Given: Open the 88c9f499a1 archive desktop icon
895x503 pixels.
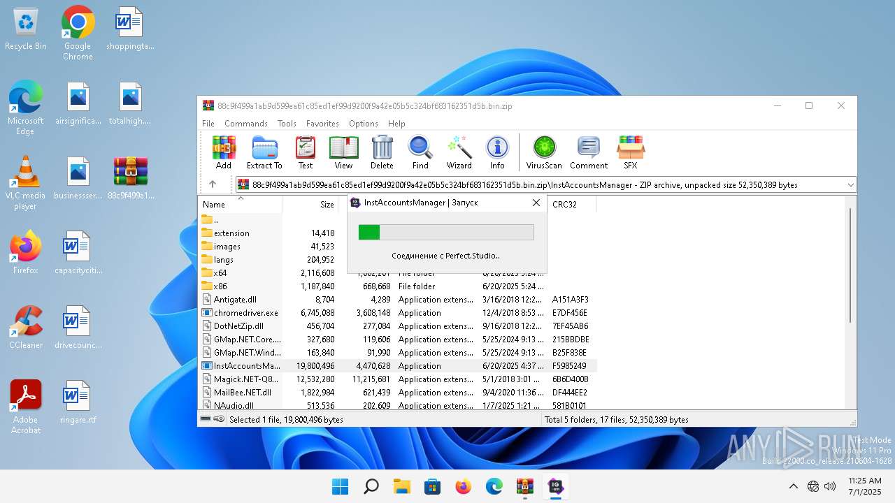Looking at the screenshot, I should click(x=131, y=178).
